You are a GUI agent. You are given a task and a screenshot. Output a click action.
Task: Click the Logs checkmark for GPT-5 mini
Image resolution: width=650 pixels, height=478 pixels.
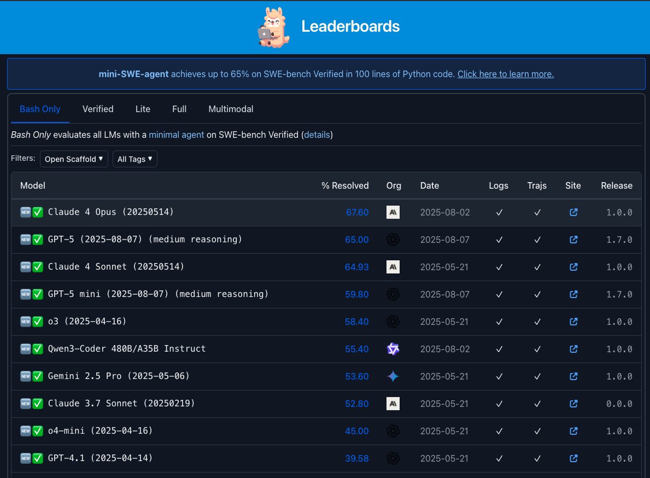click(499, 294)
